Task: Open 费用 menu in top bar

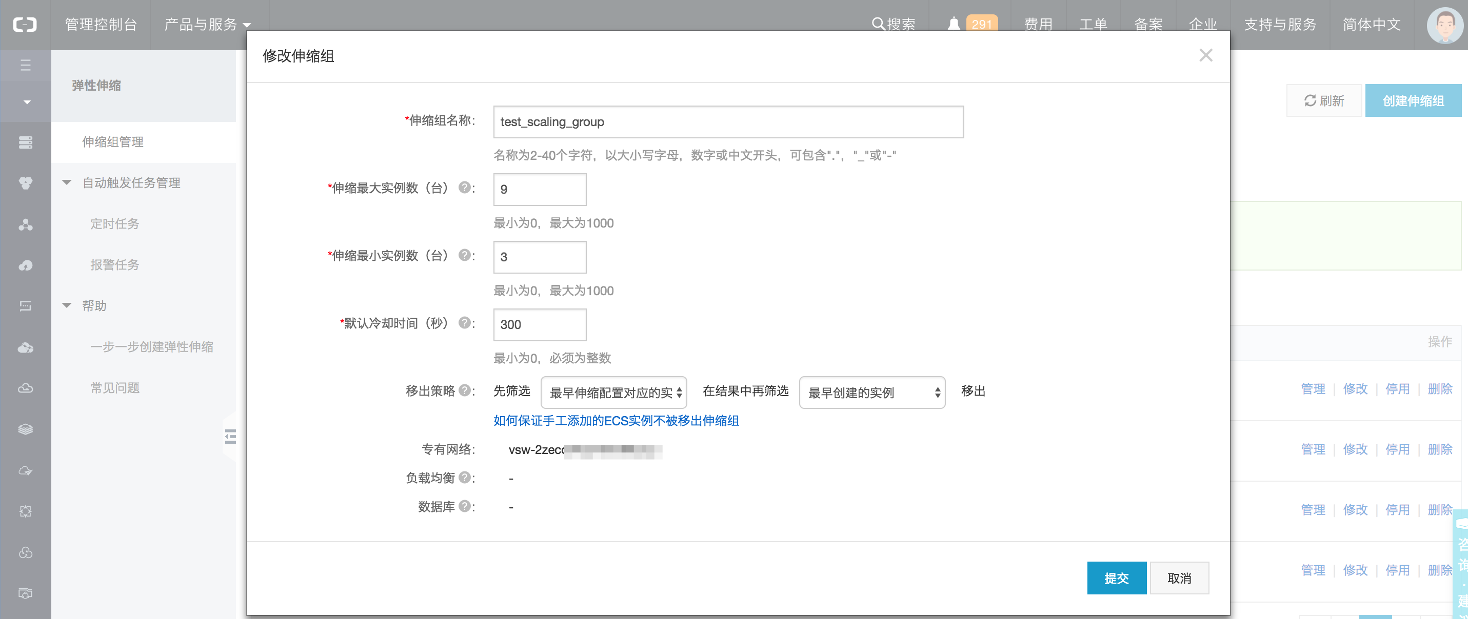Action: coord(1038,25)
